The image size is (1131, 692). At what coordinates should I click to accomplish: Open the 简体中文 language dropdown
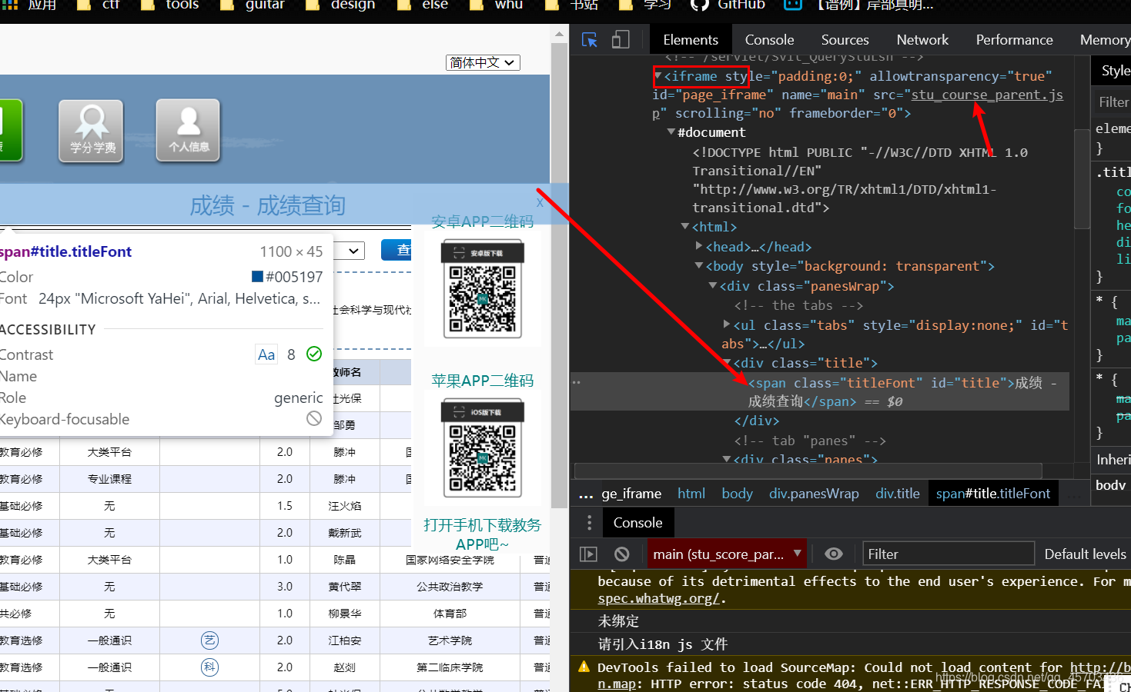484,62
